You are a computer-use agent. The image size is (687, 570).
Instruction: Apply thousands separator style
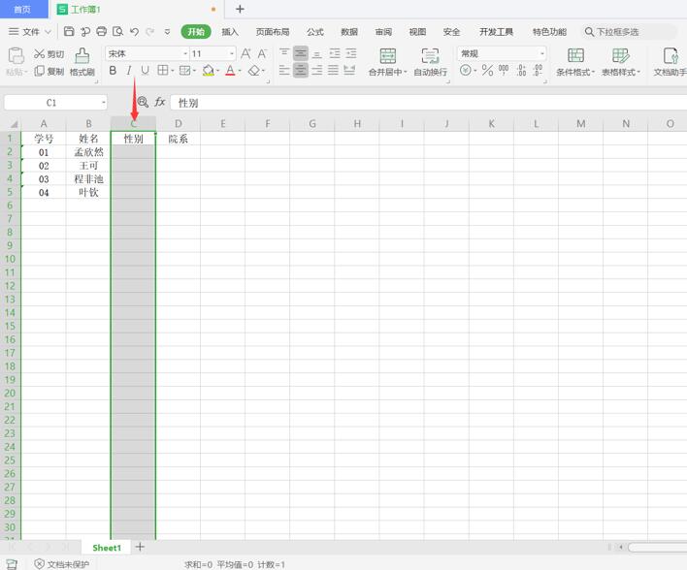point(504,70)
